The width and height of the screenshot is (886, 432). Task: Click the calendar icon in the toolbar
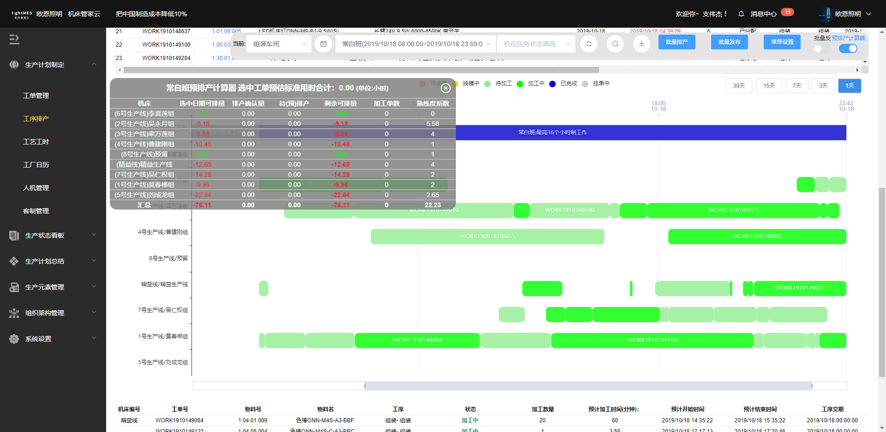coord(323,44)
